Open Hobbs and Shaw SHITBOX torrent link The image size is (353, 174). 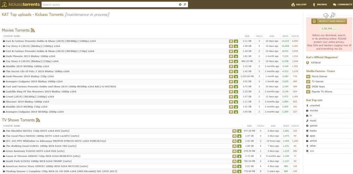61,87
